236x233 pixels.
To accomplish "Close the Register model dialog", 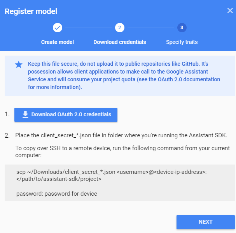I will 230,11.
